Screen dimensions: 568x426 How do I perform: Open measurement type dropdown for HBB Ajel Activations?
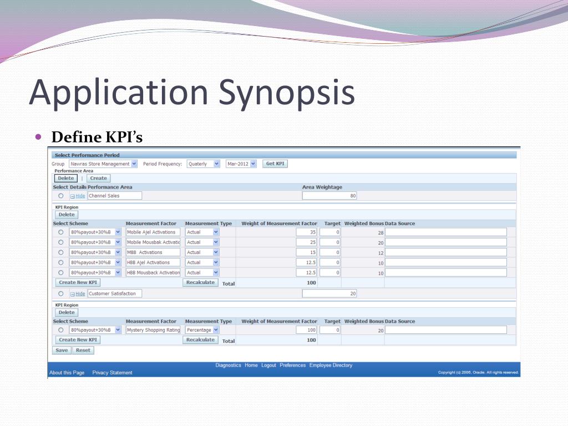(202, 262)
